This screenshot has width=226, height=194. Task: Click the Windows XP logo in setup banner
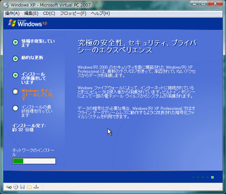[x=27, y=23]
